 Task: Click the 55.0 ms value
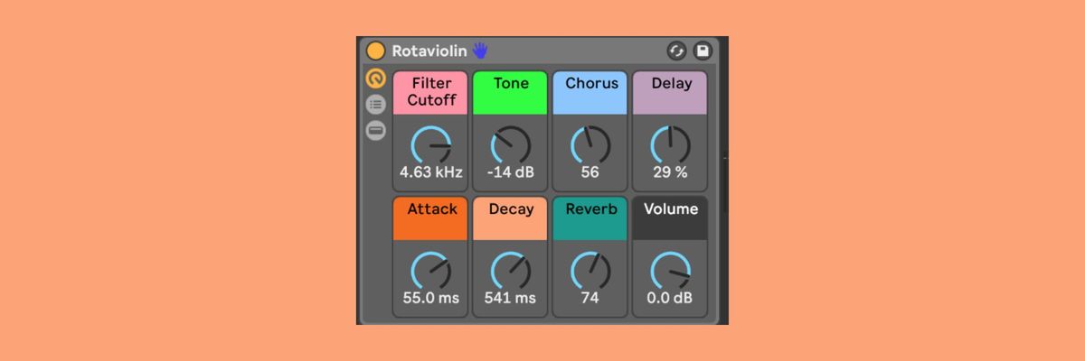431,298
